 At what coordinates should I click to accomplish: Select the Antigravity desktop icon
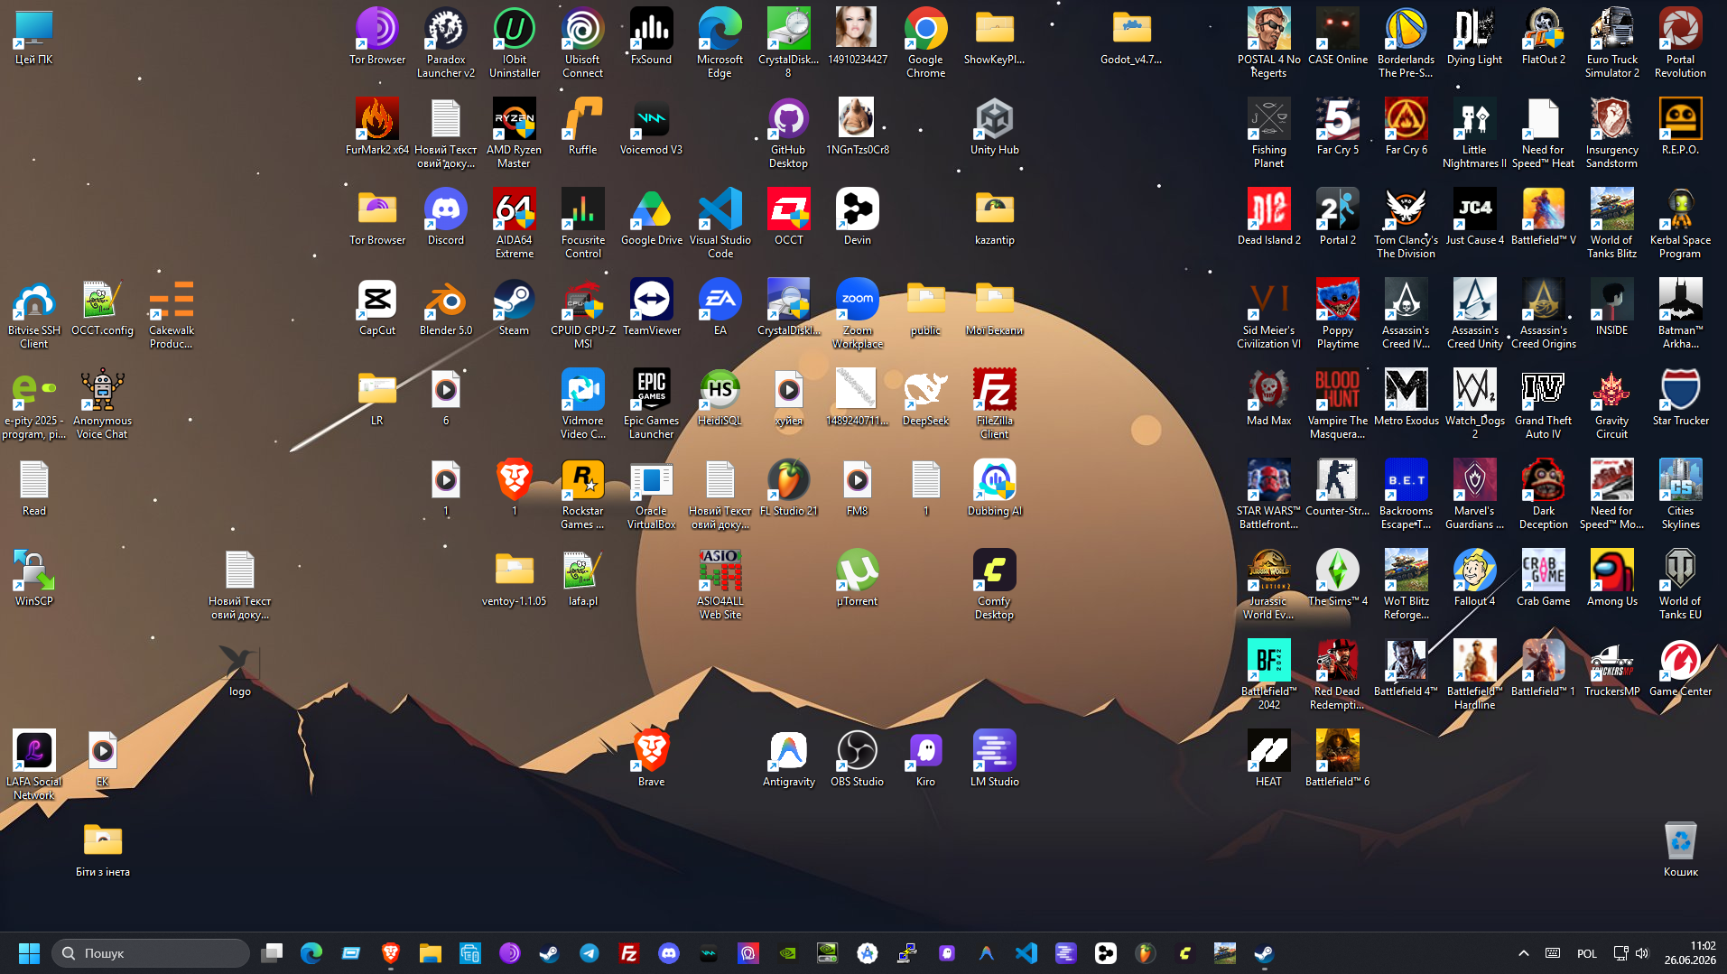click(x=789, y=758)
